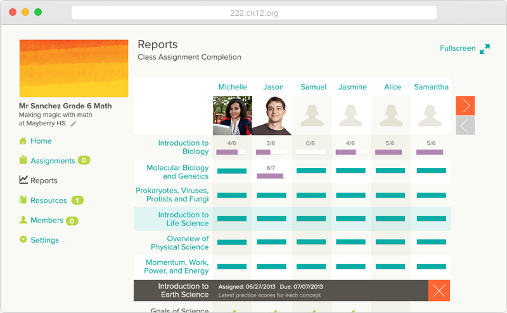Click the gray previous students arrow
Screen dimensions: 507x313
[465, 125]
